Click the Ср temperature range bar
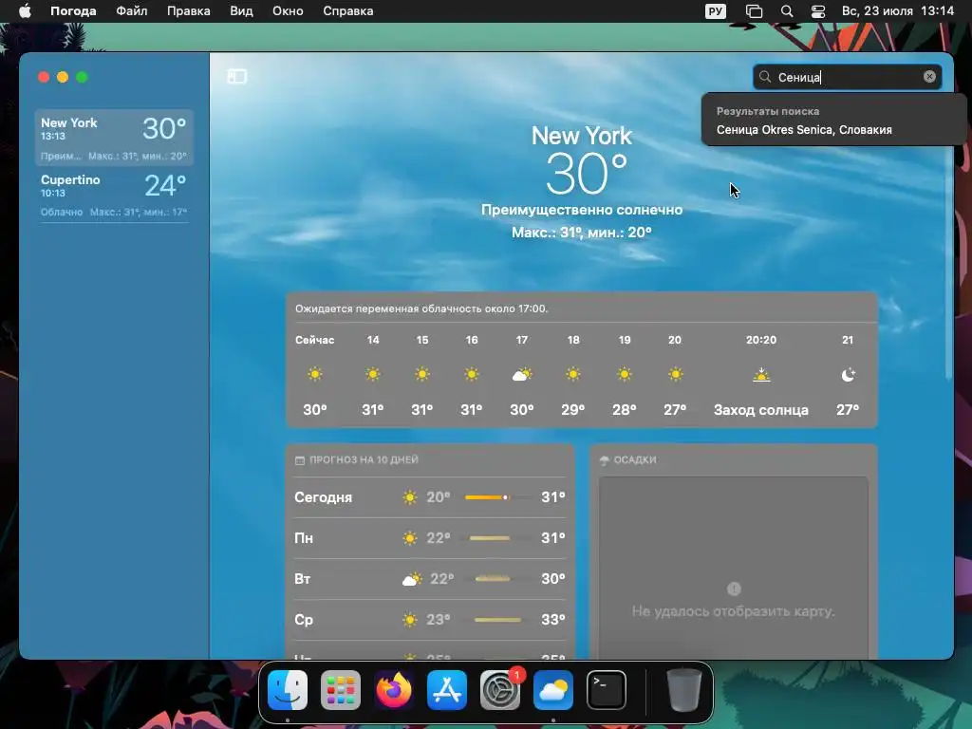Screen dimensions: 972x729 coord(497,620)
